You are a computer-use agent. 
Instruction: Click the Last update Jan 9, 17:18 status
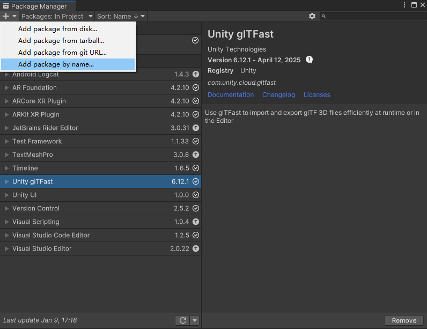point(40,320)
